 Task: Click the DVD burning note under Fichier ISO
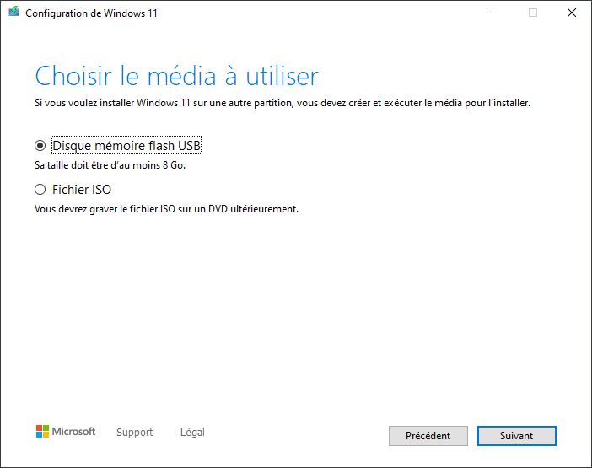(166, 209)
